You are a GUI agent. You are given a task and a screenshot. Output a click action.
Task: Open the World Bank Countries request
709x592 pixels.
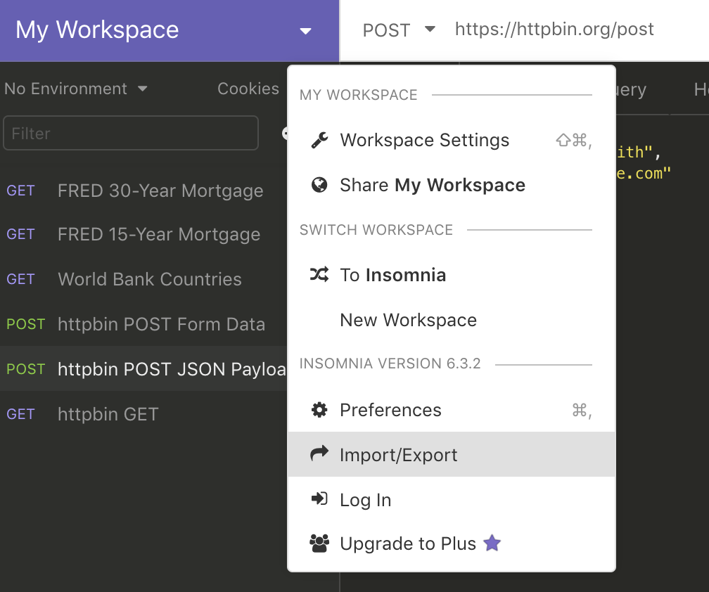tap(143, 279)
